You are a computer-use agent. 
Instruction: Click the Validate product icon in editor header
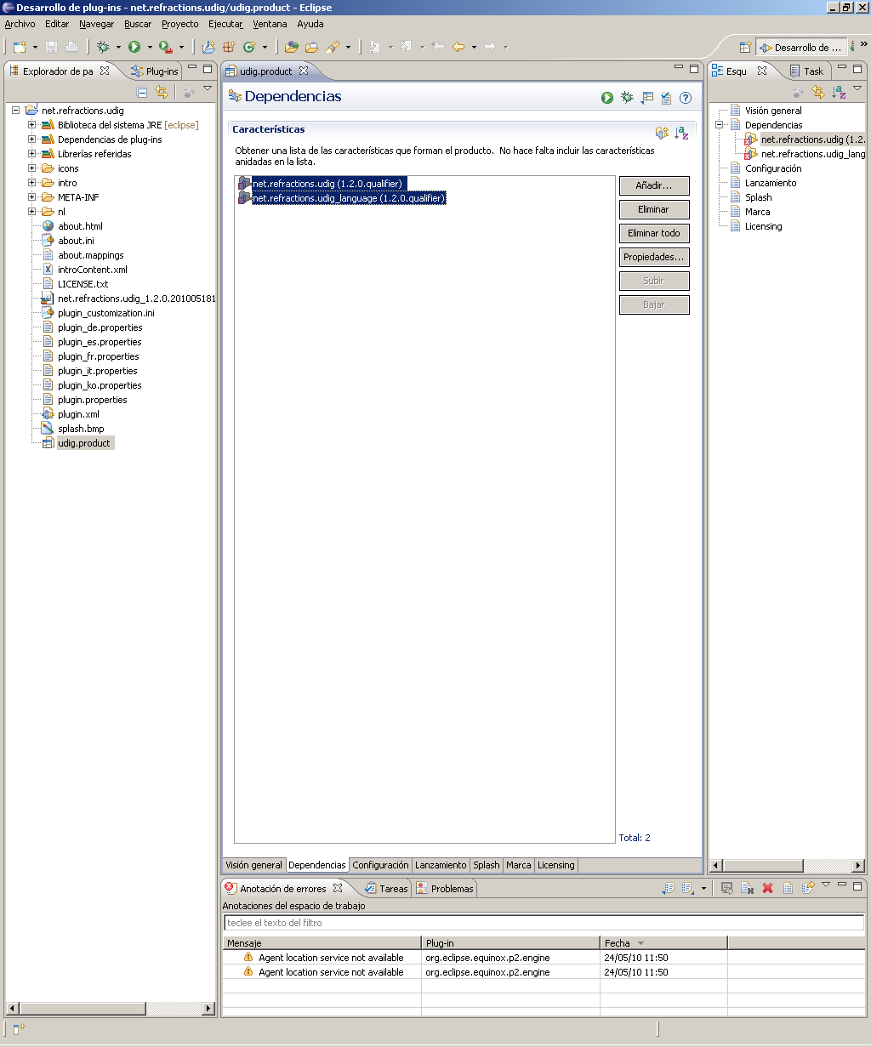coord(666,98)
